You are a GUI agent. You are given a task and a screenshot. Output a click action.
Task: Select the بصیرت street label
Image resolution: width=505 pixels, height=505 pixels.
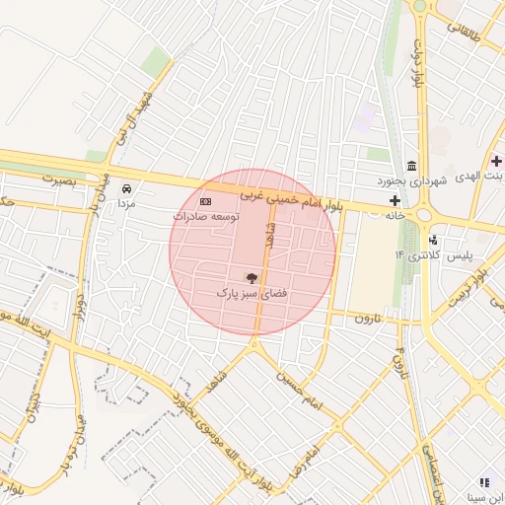59,180
